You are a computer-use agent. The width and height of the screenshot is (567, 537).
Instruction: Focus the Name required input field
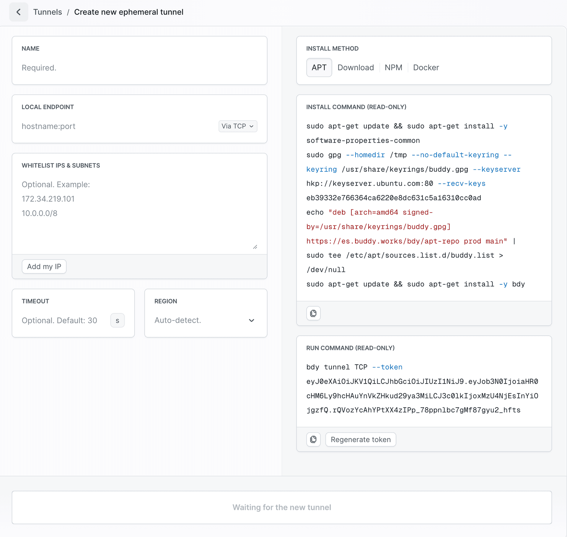(x=139, y=68)
